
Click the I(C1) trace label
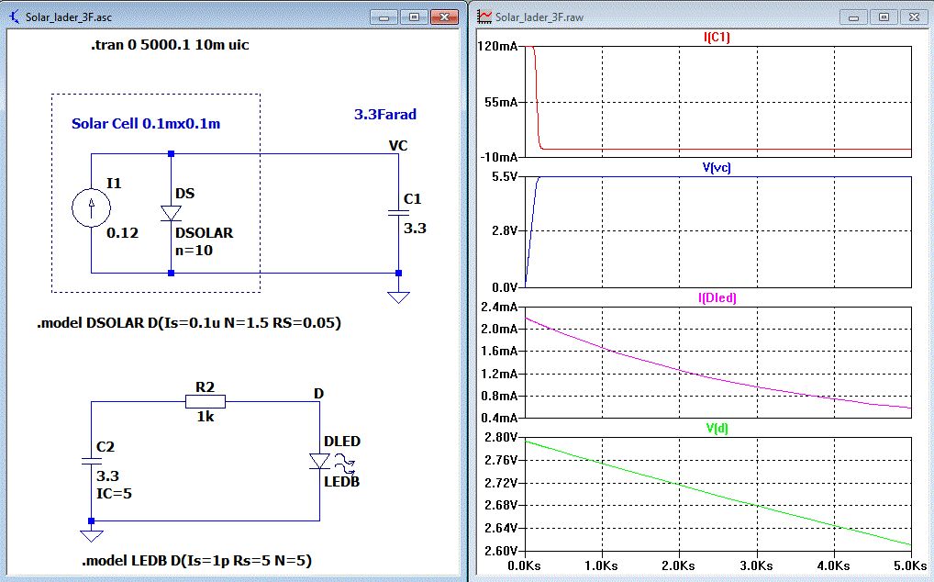click(x=716, y=38)
